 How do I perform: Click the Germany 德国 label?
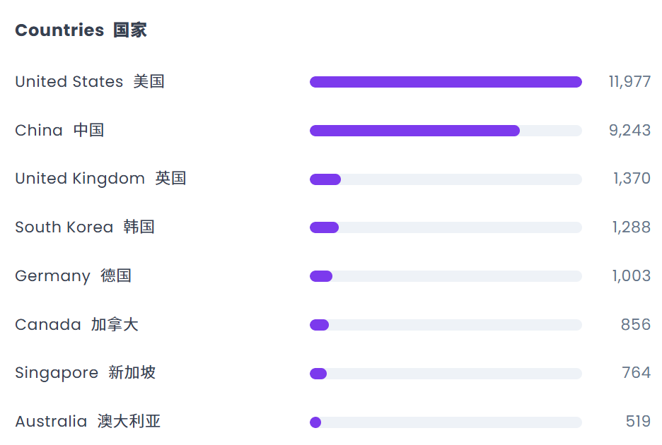coord(73,276)
